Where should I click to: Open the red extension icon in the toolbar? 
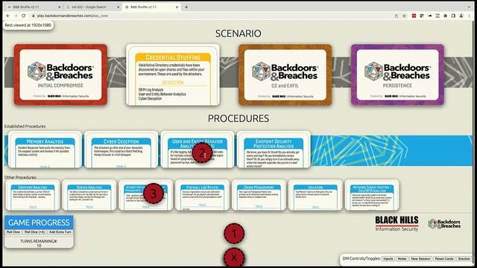pyautogui.click(x=414, y=16)
